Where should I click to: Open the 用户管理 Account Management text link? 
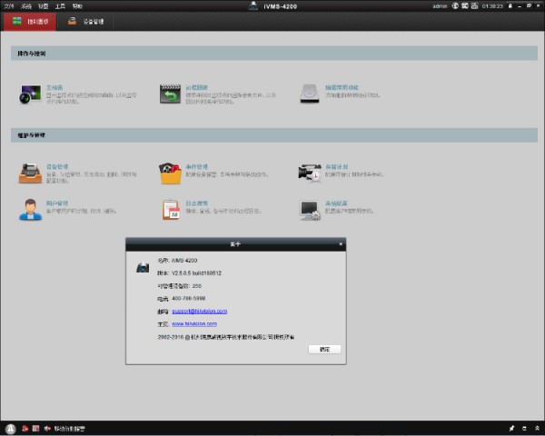pos(57,203)
